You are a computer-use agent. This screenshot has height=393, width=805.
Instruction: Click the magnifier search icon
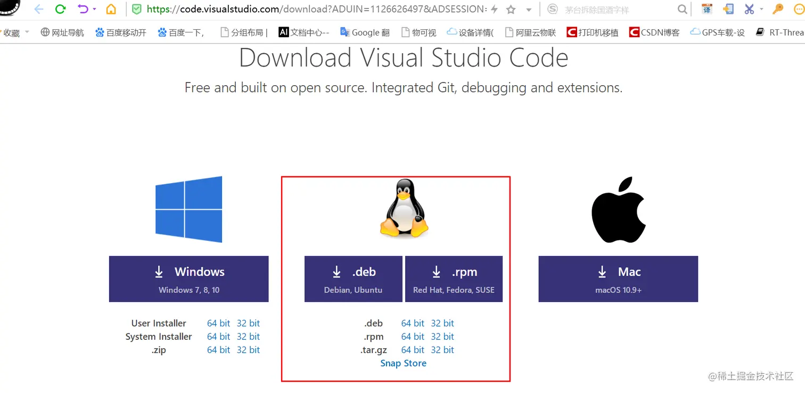(682, 9)
